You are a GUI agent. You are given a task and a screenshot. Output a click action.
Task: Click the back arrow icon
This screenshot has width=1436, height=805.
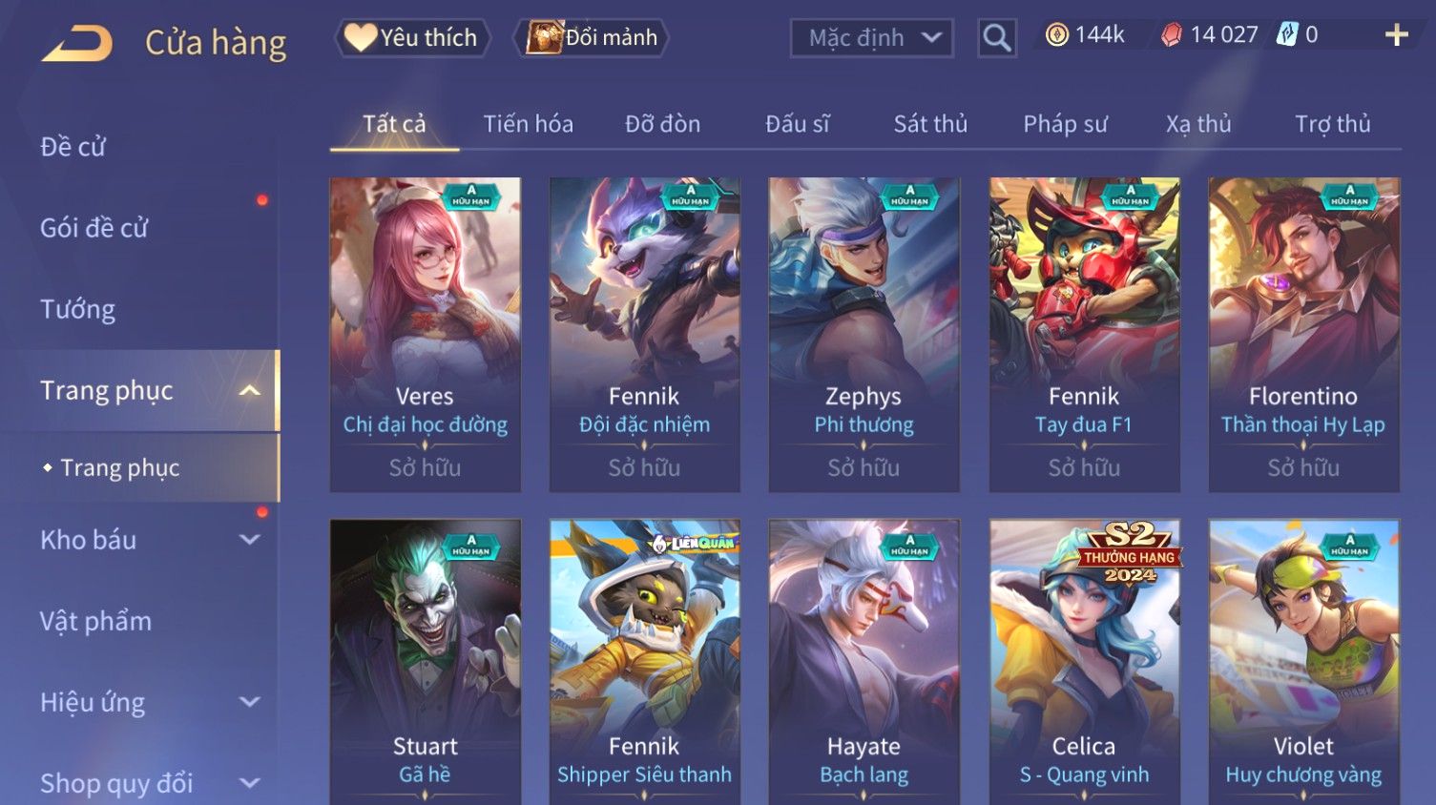pyautogui.click(x=77, y=43)
